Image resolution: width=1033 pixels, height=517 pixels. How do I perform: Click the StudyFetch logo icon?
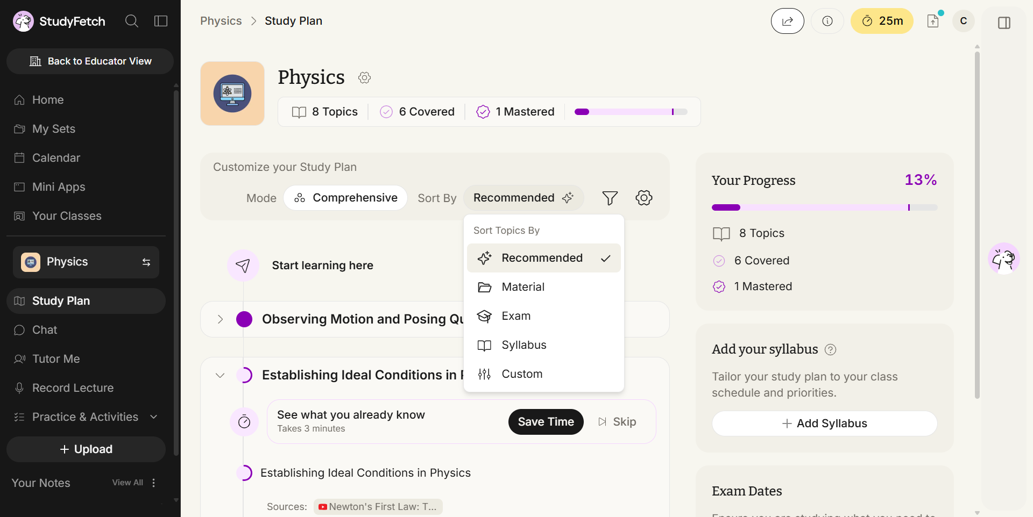click(23, 21)
